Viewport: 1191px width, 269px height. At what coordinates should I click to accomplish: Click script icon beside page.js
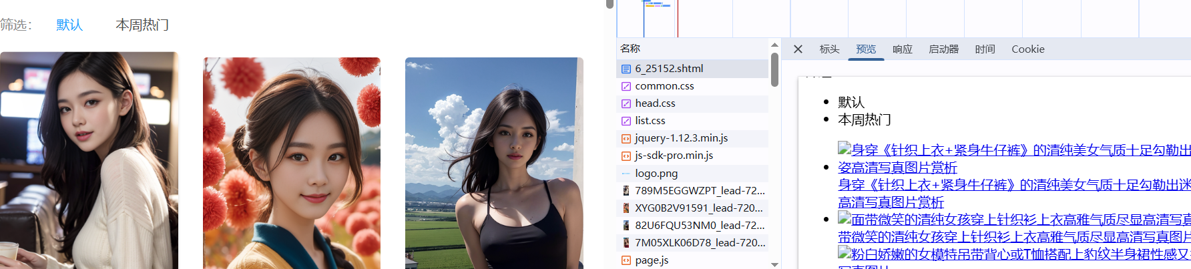(626, 260)
